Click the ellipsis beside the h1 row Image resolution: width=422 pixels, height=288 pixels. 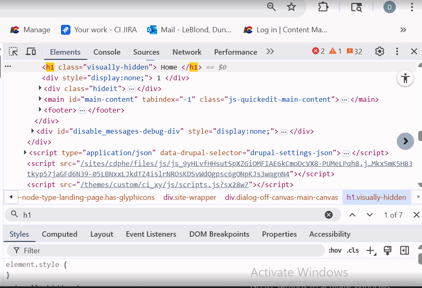[x=8, y=66]
